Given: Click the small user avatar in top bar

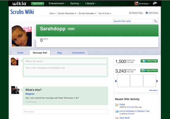Looking at the screenshot, I should pyautogui.click(x=136, y=3).
